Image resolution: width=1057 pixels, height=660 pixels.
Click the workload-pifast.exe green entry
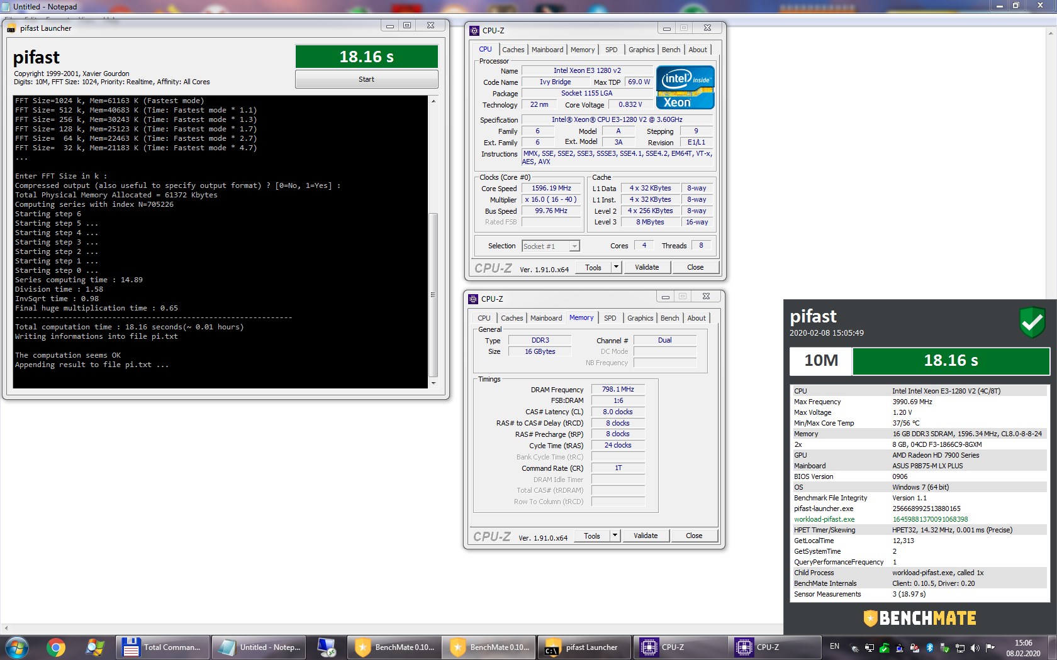[824, 519]
